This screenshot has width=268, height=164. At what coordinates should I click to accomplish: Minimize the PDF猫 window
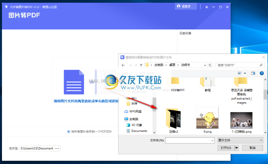pos(213,7)
